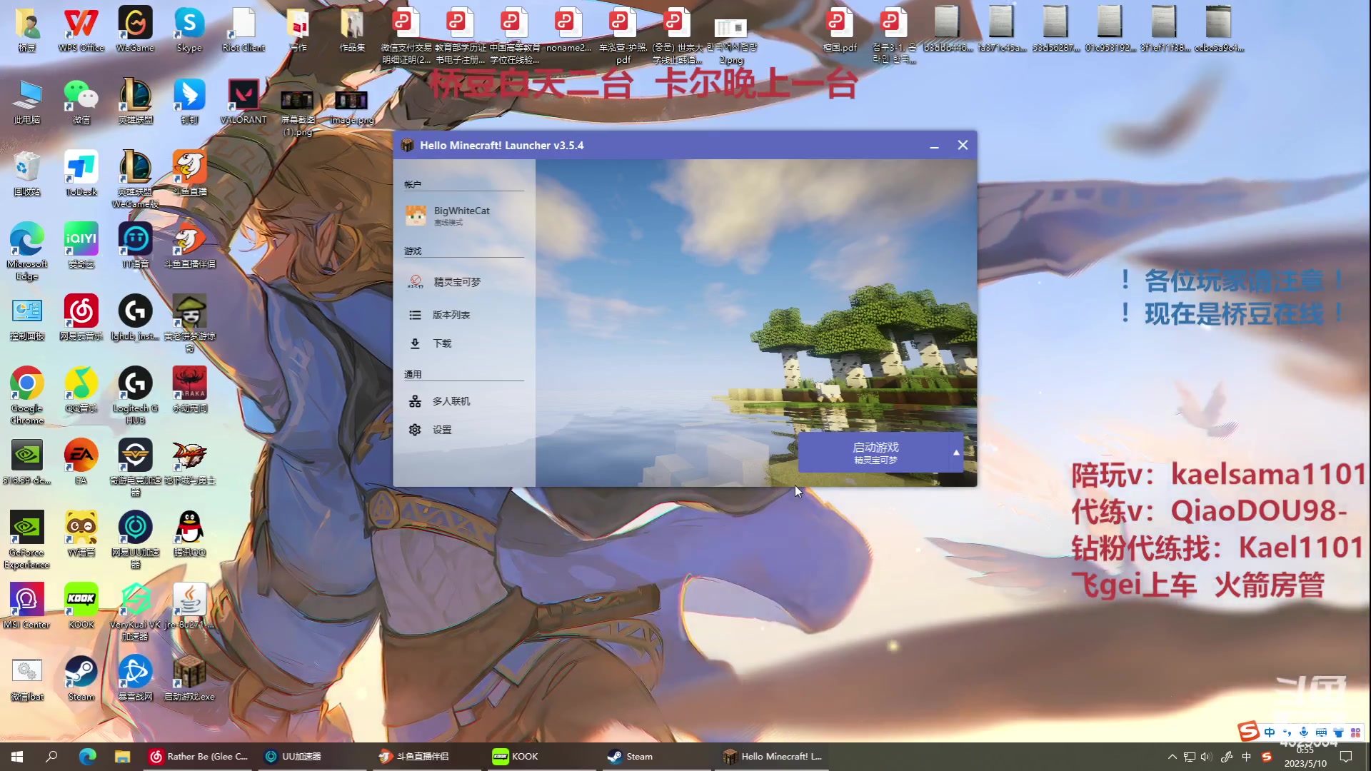The image size is (1371, 771).
Task: Open 暴雪战网 Battle.net desktop icon
Action: pos(135,678)
